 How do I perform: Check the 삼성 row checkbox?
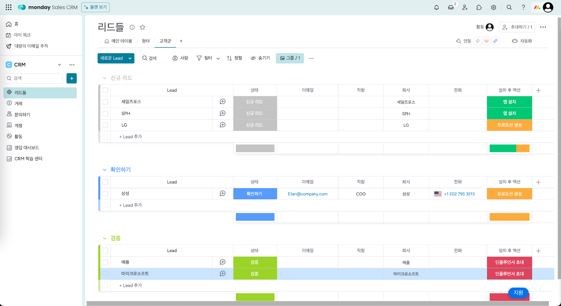pyautogui.click(x=105, y=193)
